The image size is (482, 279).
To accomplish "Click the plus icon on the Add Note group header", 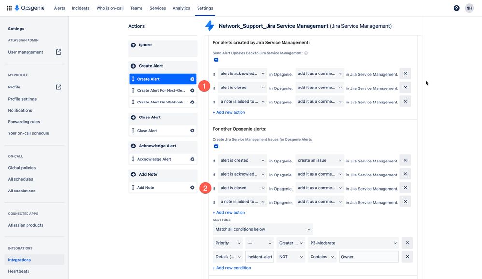I will (x=133, y=174).
